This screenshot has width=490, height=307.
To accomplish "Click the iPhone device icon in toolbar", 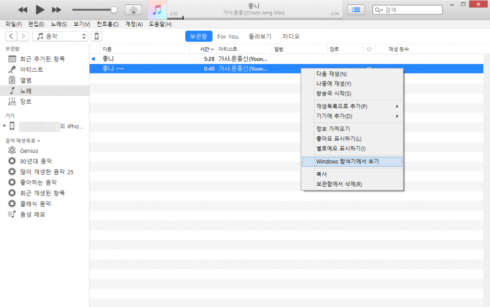I will [96, 36].
